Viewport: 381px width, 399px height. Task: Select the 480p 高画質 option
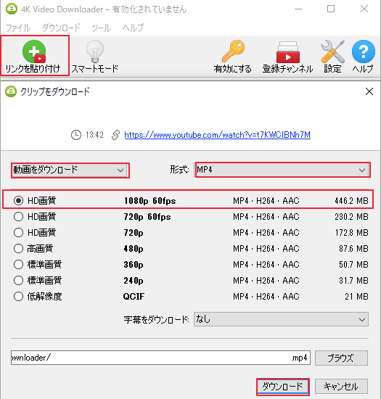pos(18,249)
